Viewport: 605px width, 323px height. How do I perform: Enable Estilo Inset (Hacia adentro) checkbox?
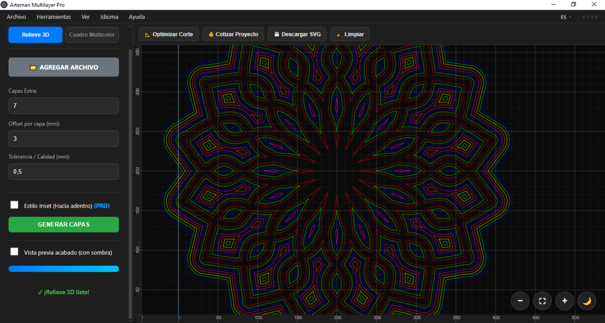point(15,205)
